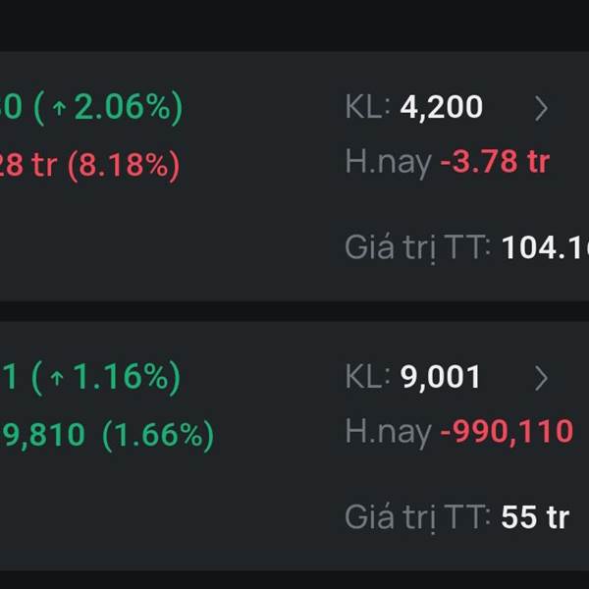Expand the chevron next to KL 4,200

point(541,108)
